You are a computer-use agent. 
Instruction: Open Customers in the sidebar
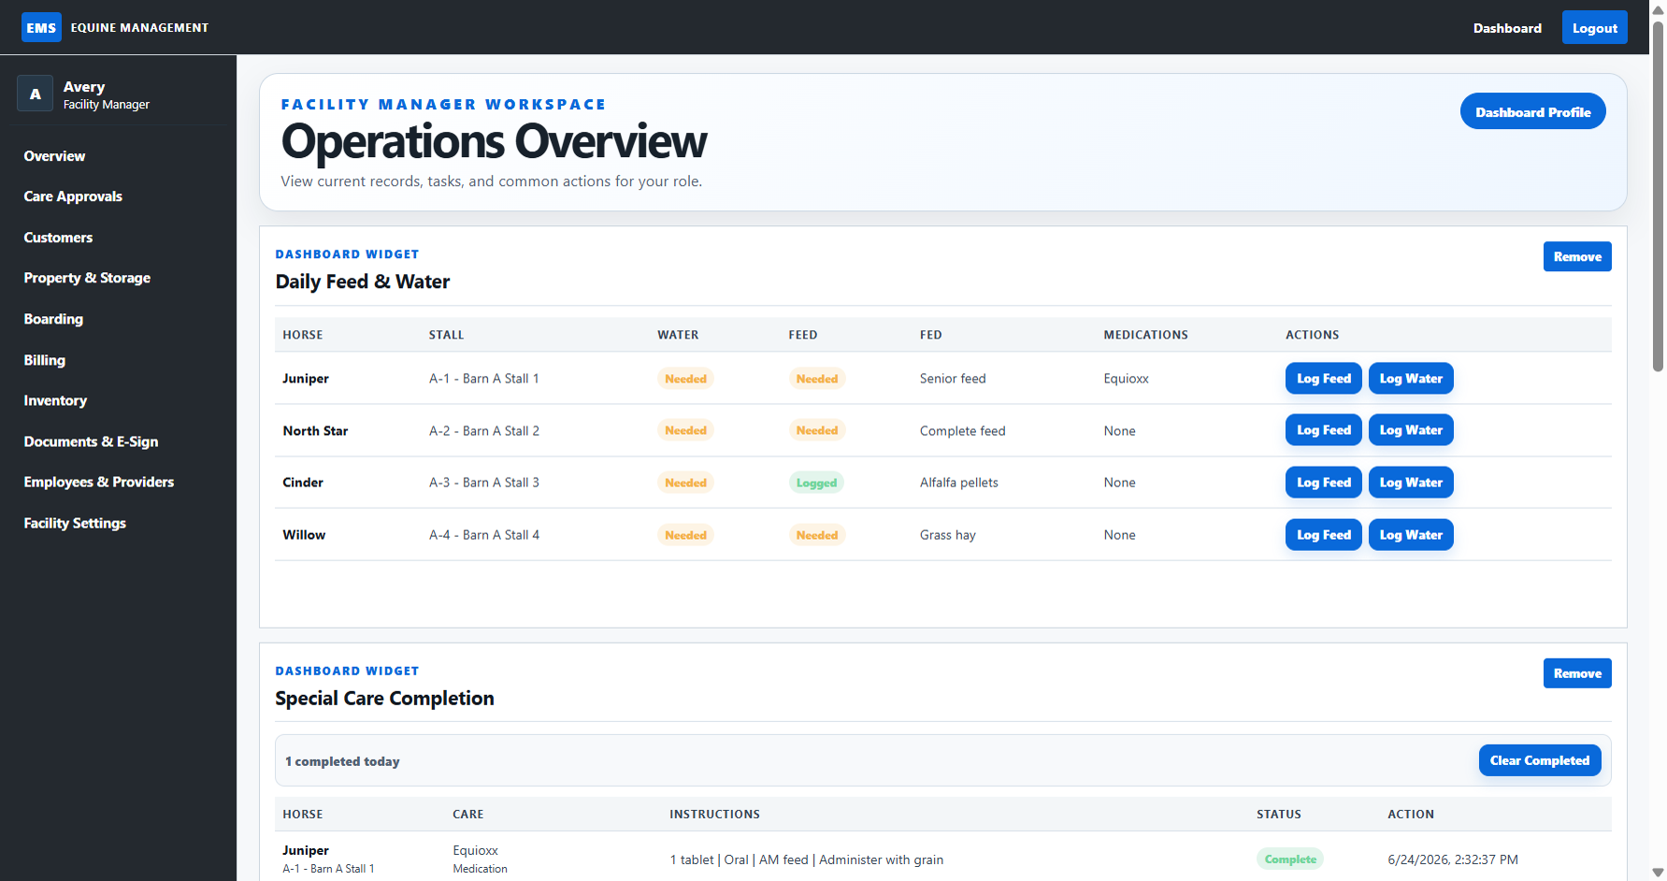58,238
